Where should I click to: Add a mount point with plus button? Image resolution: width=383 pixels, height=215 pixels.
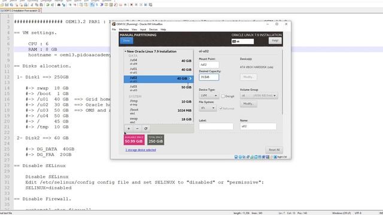click(x=129, y=128)
